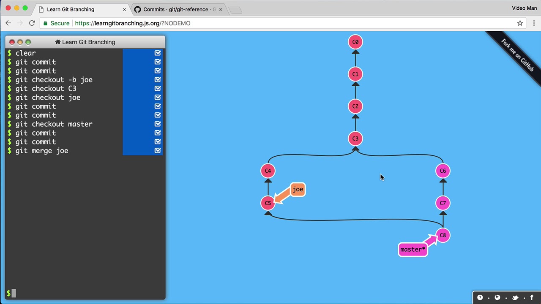Click the checkmark next to git checkout joe
541x304 pixels.
click(158, 97)
